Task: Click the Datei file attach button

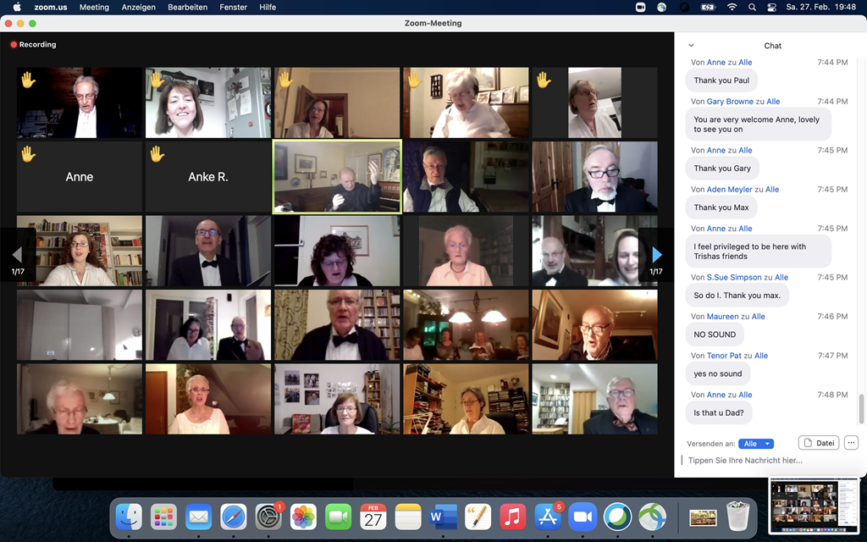Action: [818, 443]
